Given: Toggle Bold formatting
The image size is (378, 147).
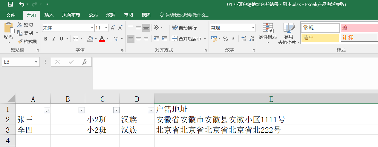Looking at the screenshot, I should point(46,39).
